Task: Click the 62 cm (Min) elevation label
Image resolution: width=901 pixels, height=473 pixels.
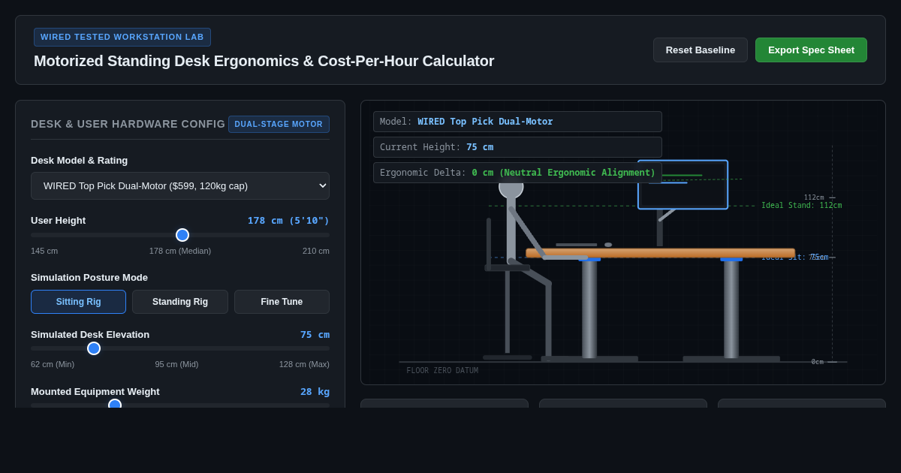Action: (53, 364)
